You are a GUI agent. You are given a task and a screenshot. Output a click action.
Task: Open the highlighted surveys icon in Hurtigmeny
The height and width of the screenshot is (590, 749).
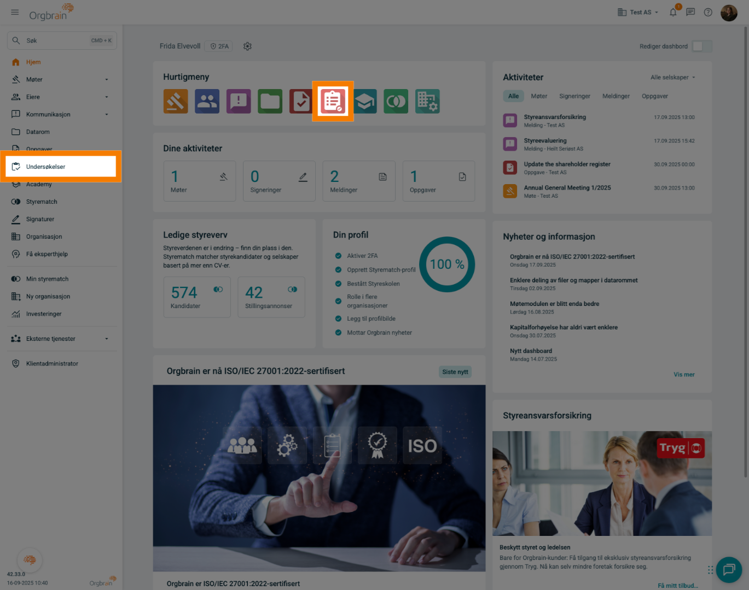coord(333,101)
